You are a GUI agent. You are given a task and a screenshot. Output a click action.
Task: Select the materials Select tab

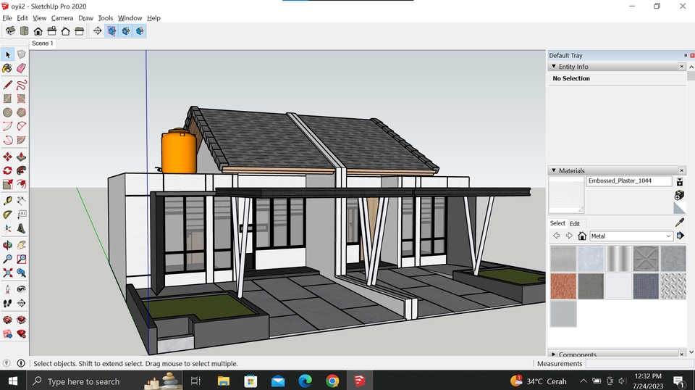557,223
